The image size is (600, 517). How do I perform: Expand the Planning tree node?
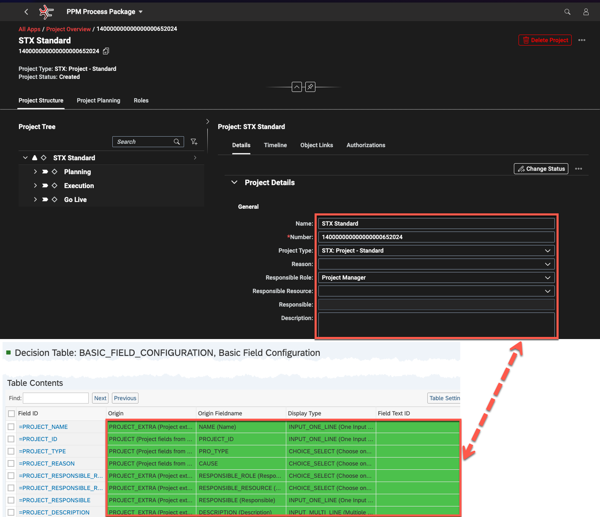[x=35, y=172]
